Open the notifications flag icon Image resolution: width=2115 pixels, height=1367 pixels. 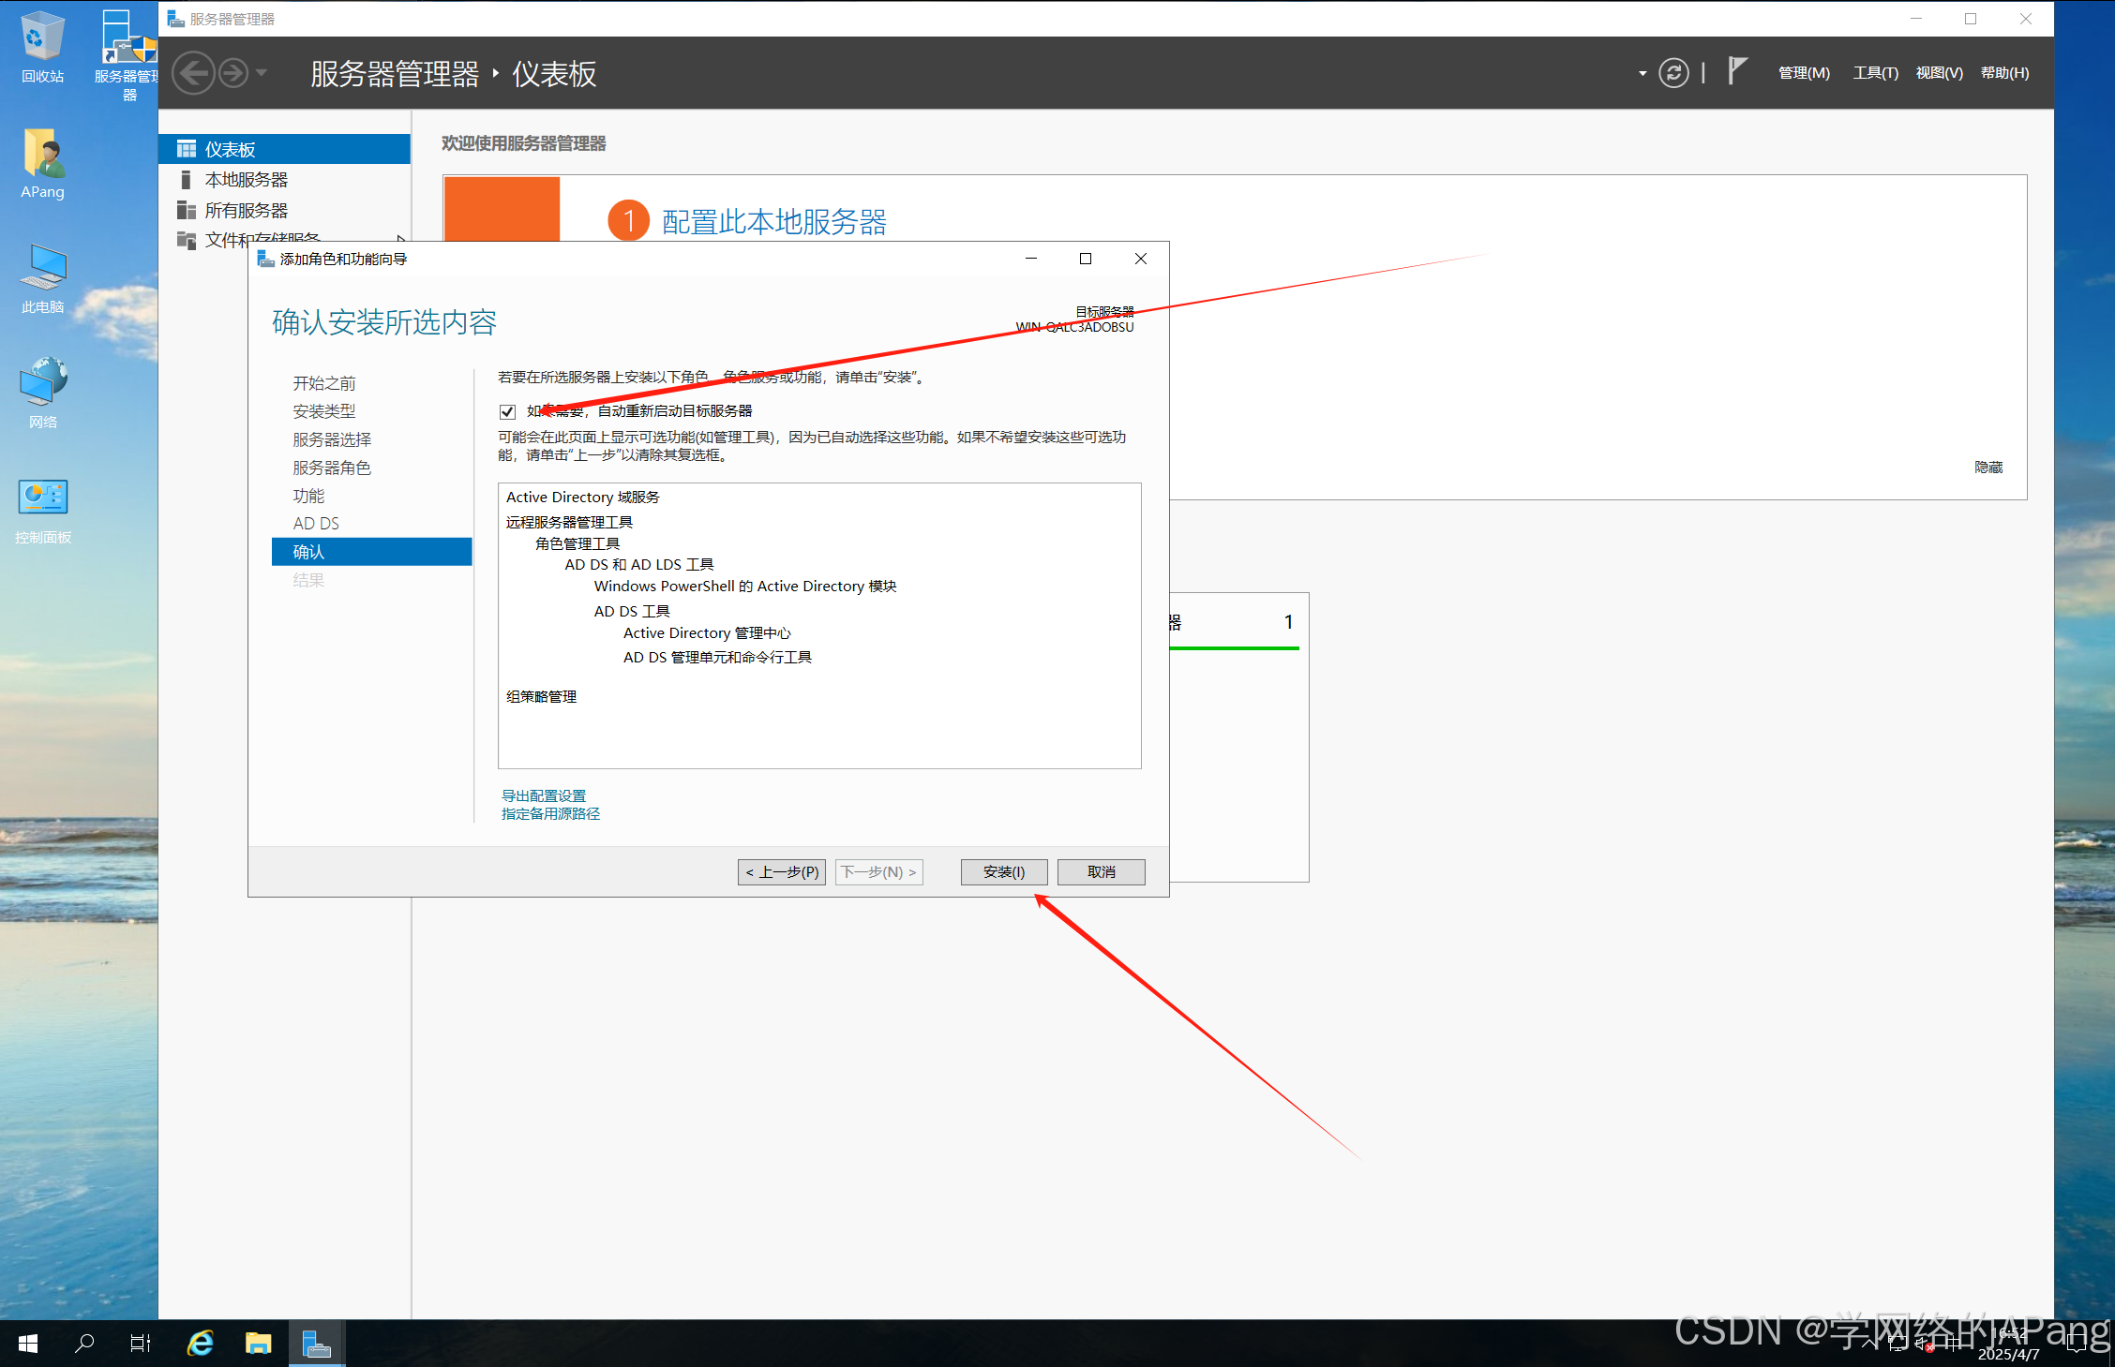[1737, 71]
